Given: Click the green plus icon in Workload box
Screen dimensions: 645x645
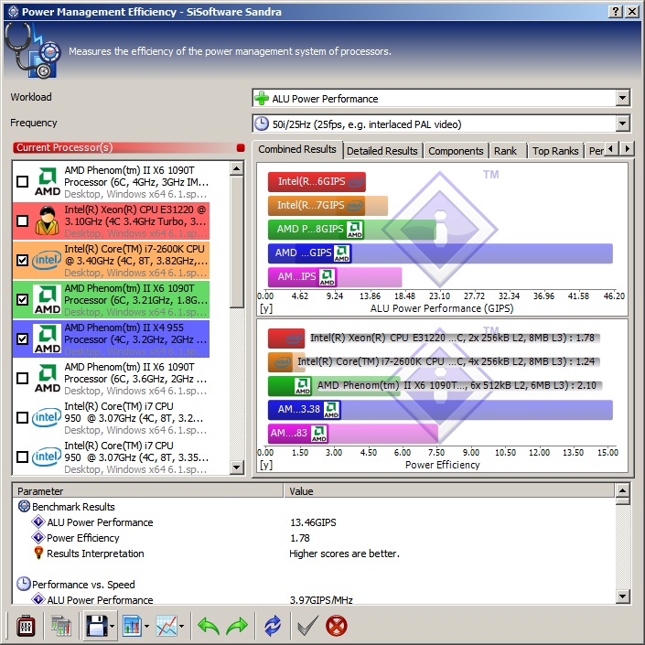Looking at the screenshot, I should [x=262, y=99].
